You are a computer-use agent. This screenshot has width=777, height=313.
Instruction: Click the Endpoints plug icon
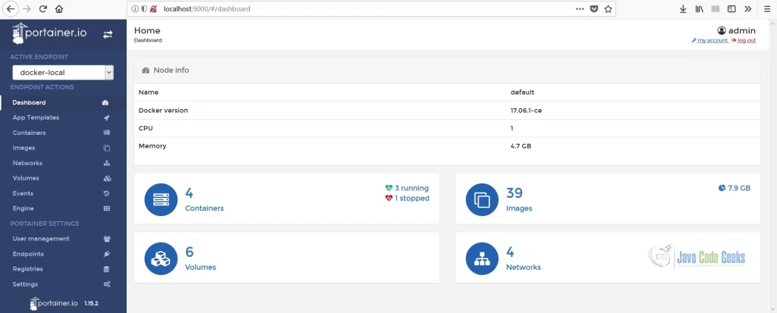pos(106,254)
